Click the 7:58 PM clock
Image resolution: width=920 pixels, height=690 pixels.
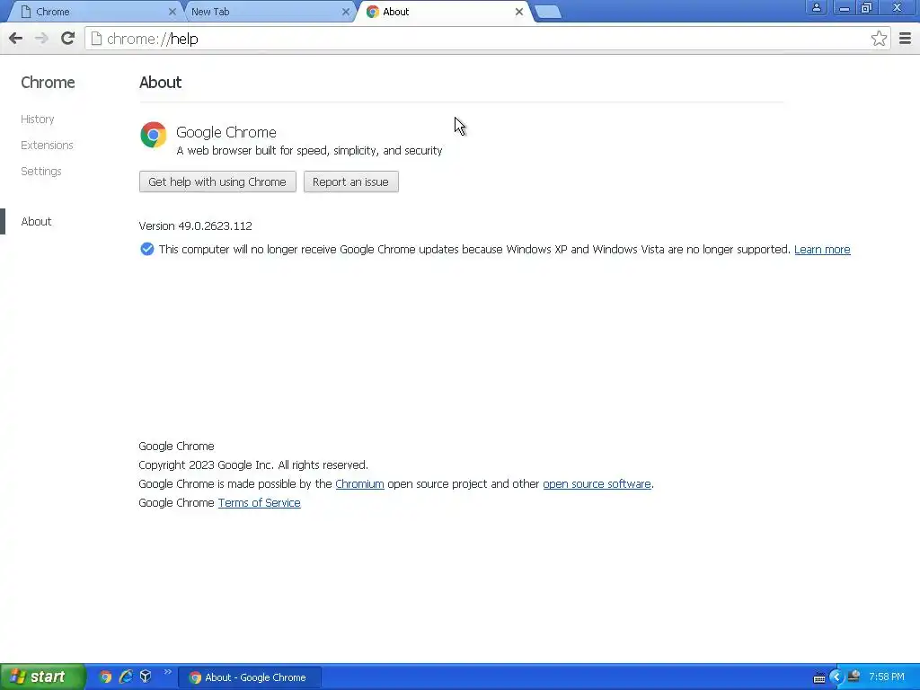tap(887, 677)
